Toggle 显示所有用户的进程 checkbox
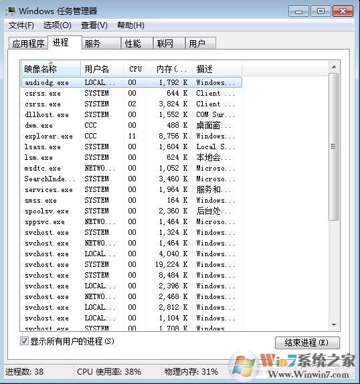Screen dimensions: 360x384 coord(24,341)
